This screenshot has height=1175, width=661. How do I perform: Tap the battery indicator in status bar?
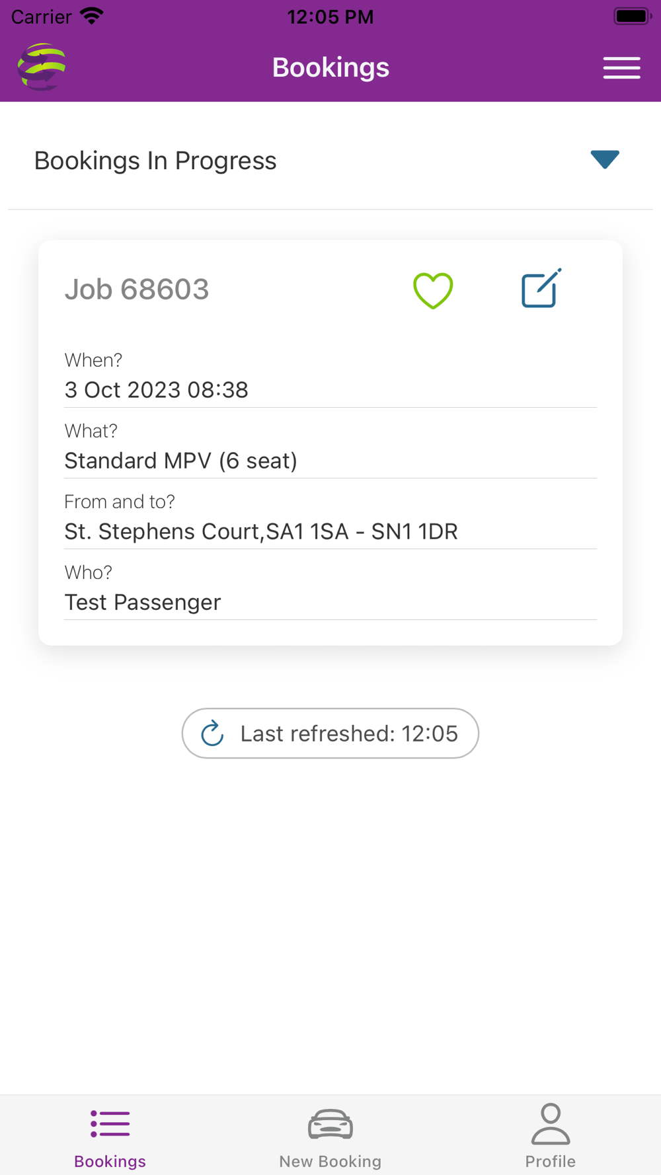tap(632, 17)
